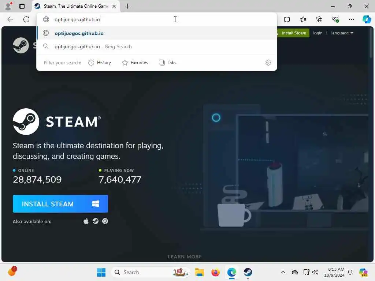Screen dimensions: 375x281
Task: Open Favorites list icon
Action: coord(303,19)
